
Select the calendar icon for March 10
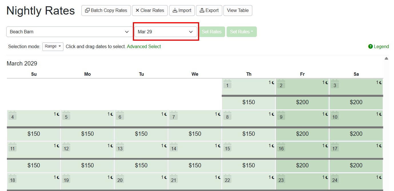[335, 116]
